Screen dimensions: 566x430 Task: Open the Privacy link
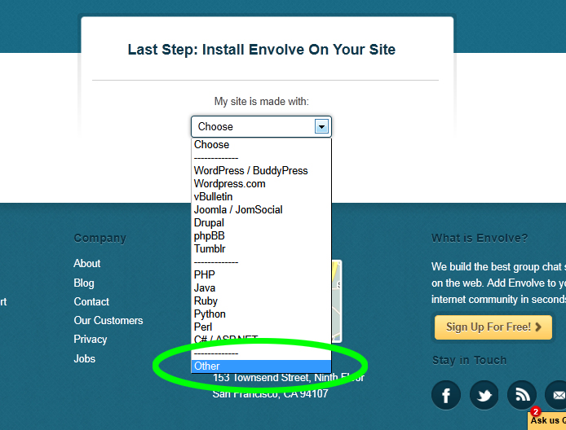[x=91, y=339]
